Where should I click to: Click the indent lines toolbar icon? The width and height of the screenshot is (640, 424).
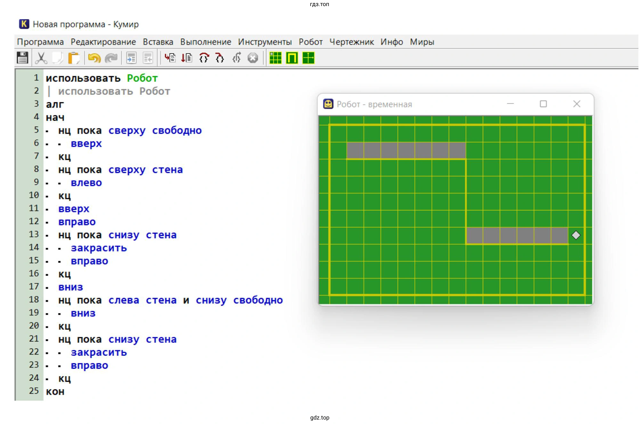131,58
